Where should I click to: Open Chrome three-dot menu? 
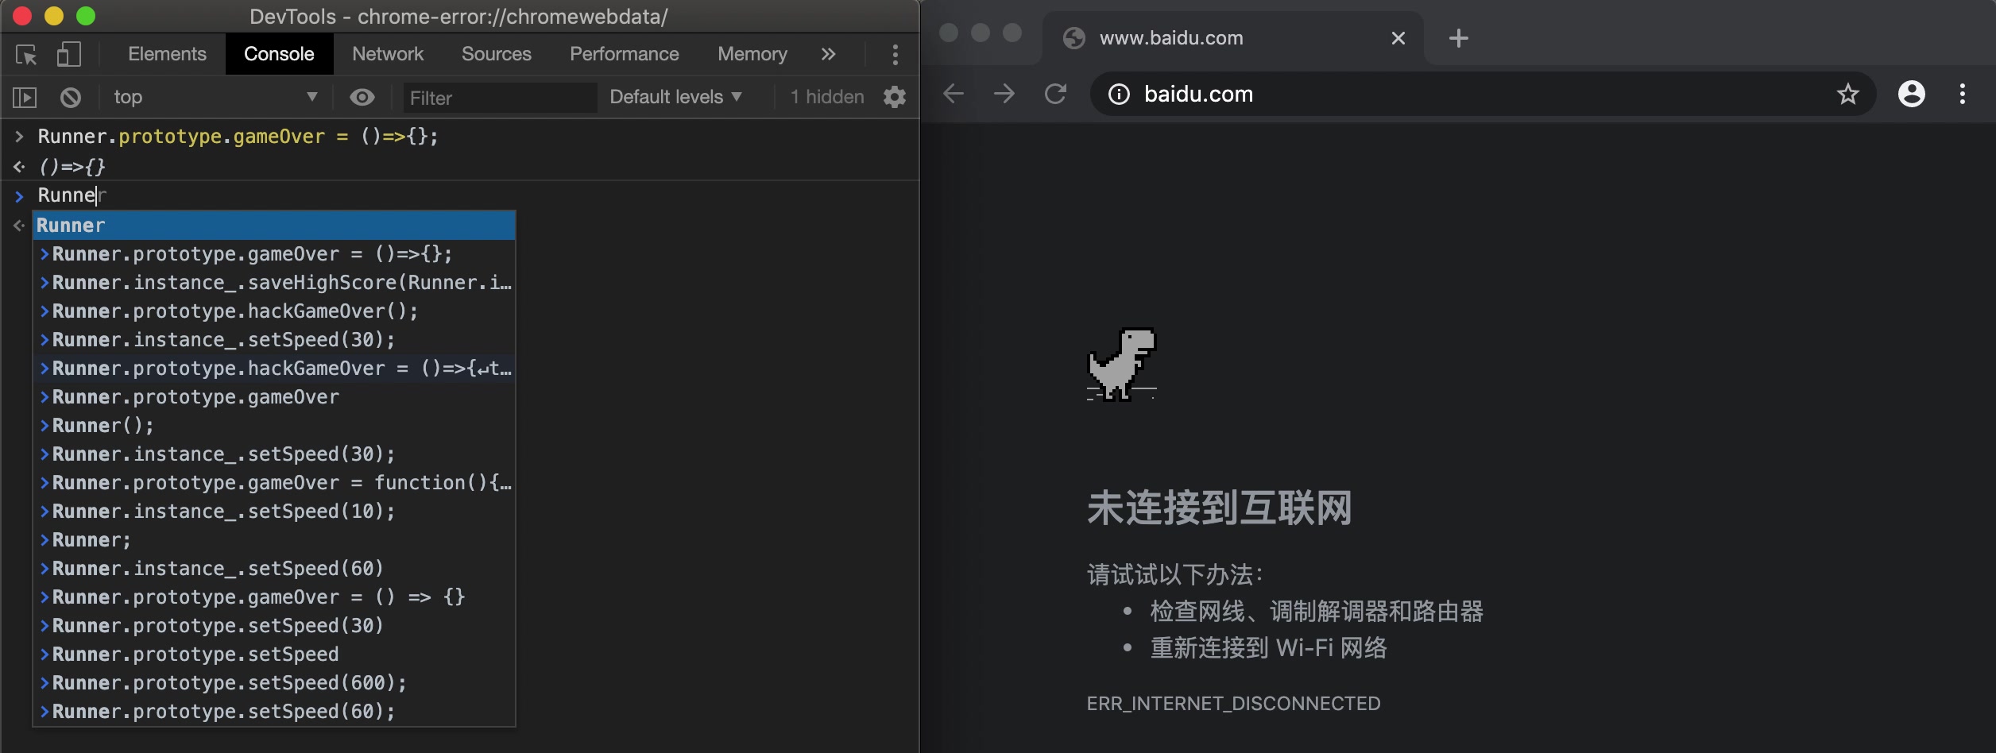[x=1963, y=95]
